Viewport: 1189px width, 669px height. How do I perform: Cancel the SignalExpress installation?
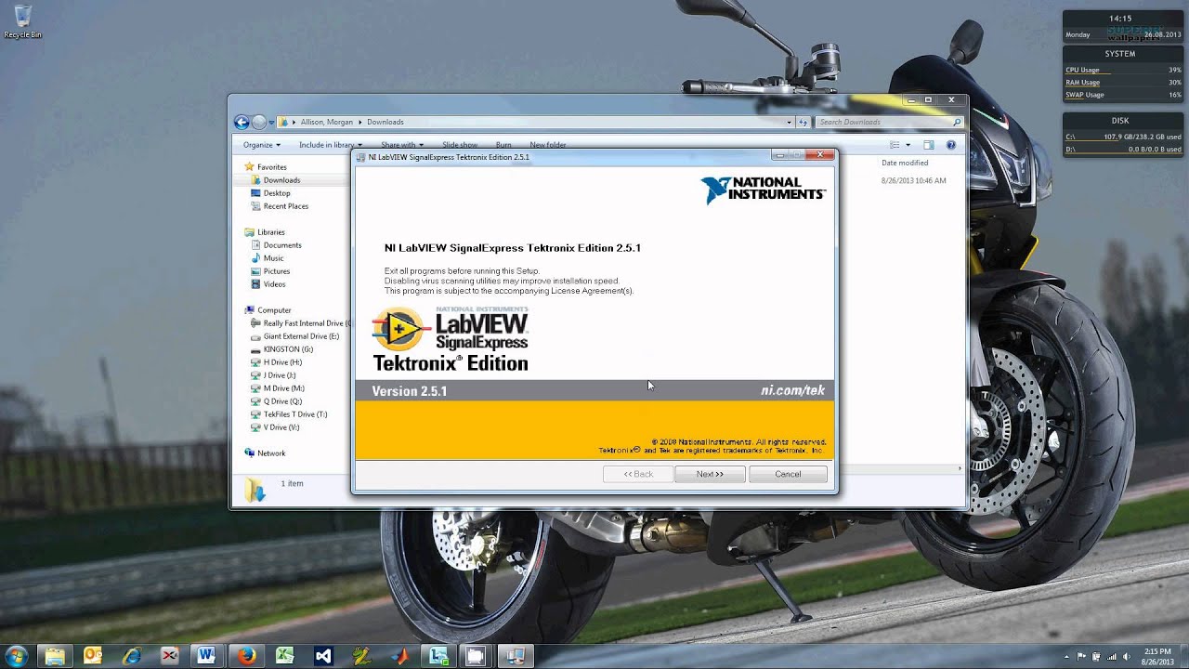coord(788,474)
